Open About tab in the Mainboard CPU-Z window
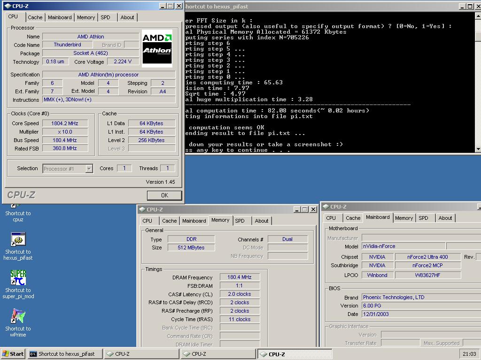The height and width of the screenshot is (360, 481). click(445, 218)
